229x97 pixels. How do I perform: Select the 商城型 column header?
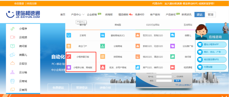[118, 25]
